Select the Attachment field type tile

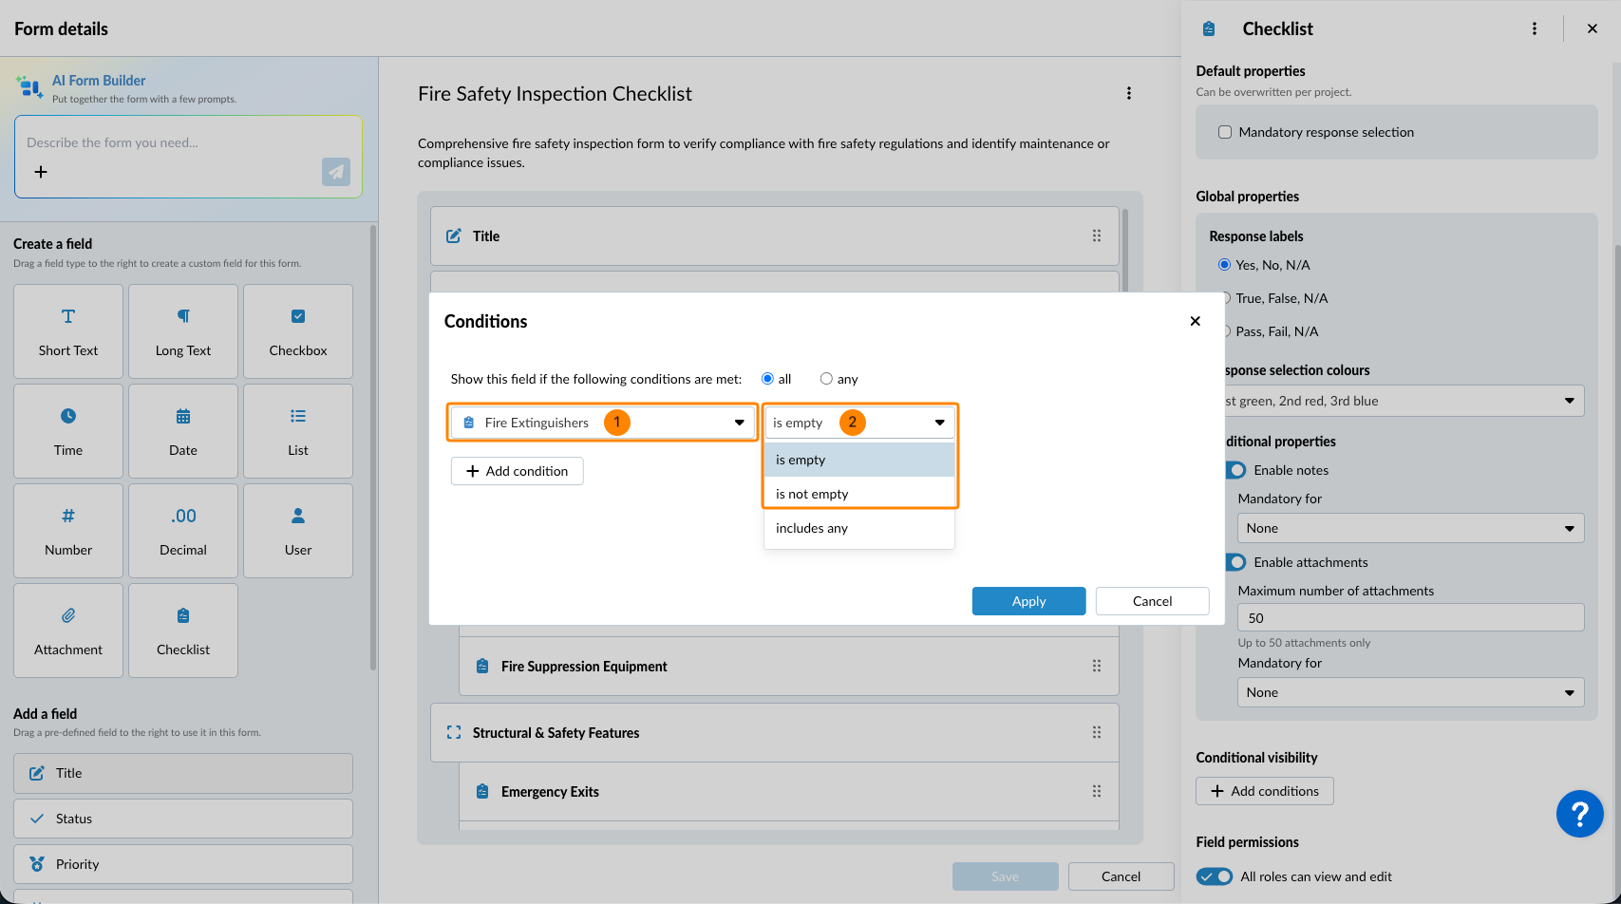click(x=68, y=631)
